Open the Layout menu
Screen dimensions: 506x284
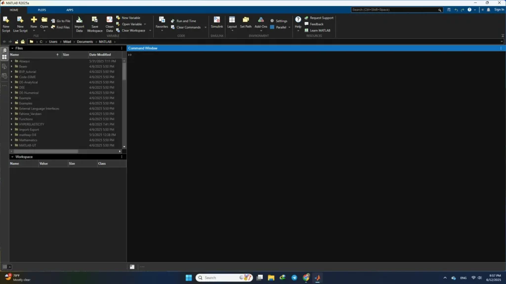[232, 23]
